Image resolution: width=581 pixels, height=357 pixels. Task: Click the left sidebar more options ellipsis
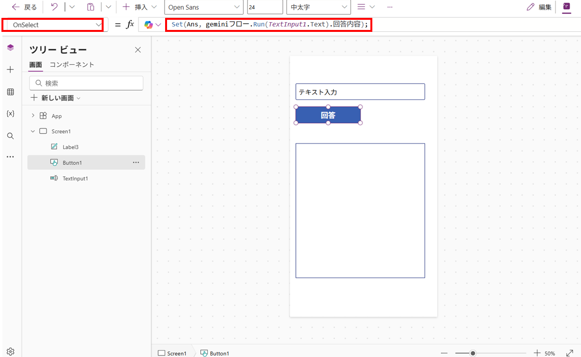click(11, 157)
